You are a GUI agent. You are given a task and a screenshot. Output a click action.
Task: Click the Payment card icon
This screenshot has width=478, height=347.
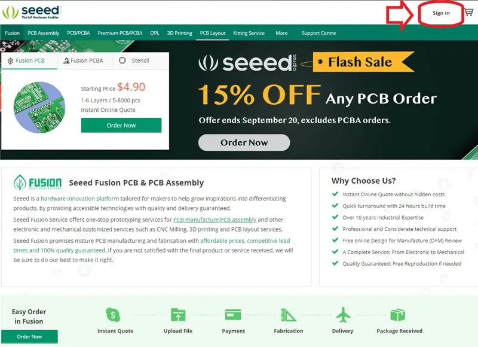pyautogui.click(x=233, y=315)
